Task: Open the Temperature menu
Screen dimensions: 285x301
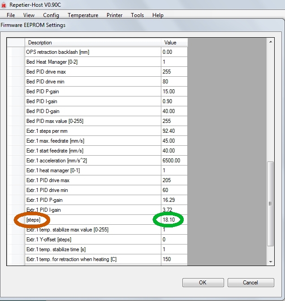Action: (x=83, y=15)
